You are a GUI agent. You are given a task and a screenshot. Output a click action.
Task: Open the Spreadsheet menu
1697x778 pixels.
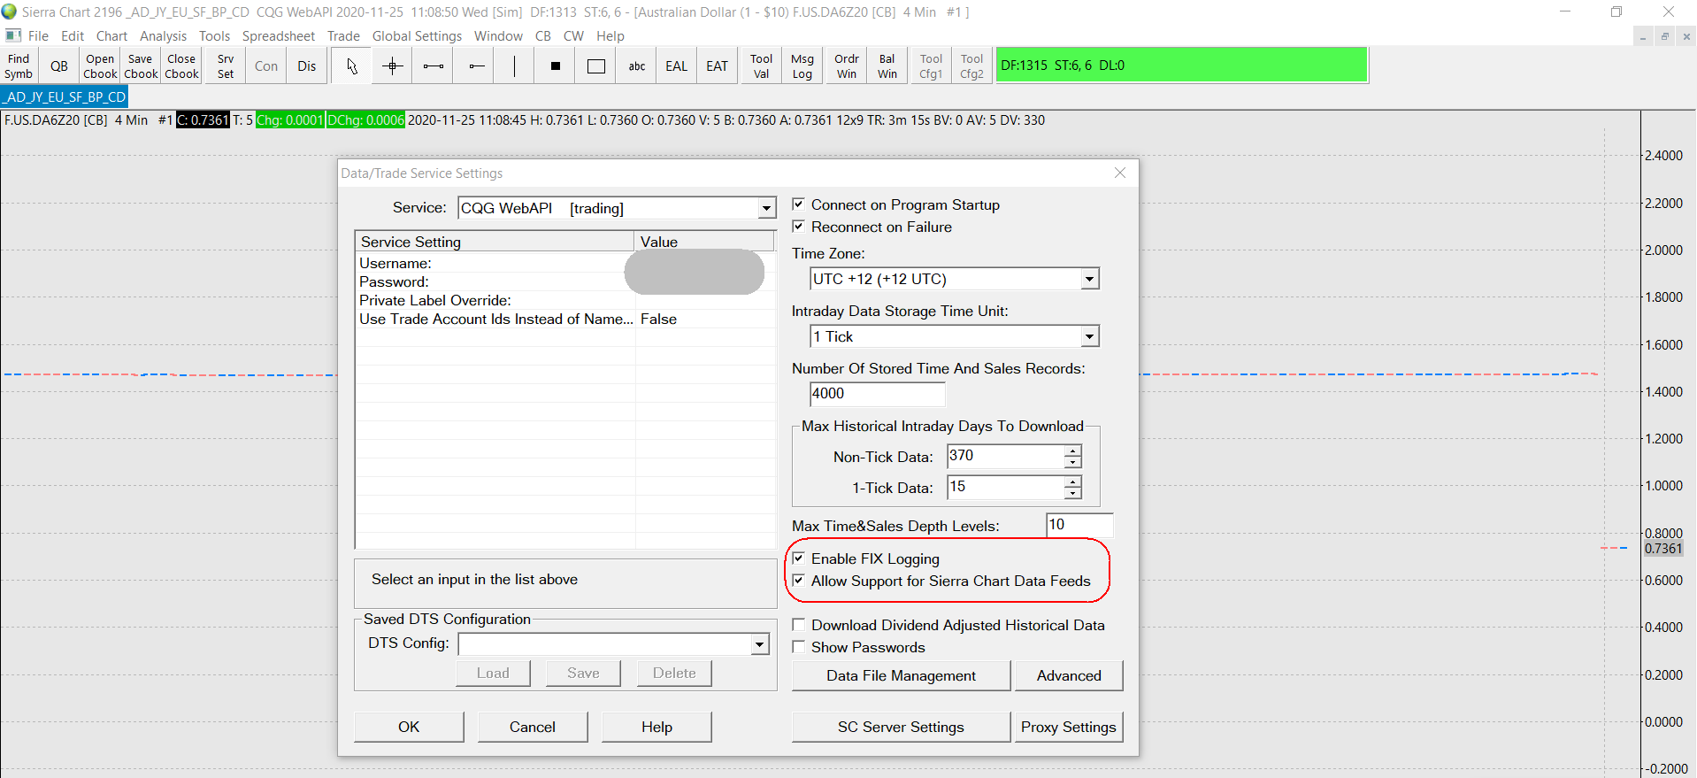point(279,36)
